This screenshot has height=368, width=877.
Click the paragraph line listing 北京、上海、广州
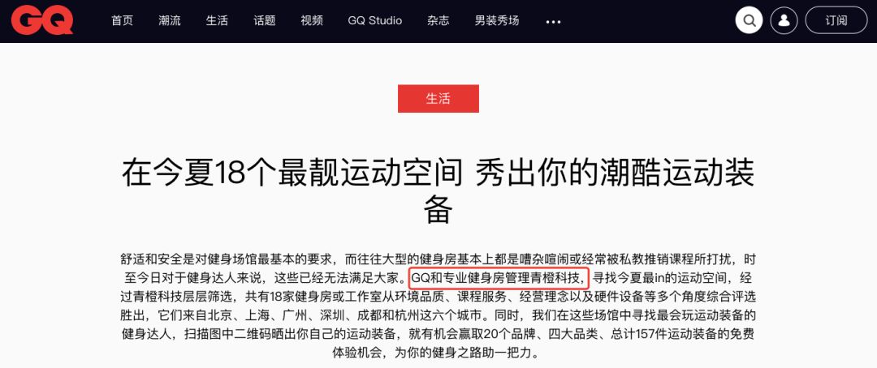[438, 315]
